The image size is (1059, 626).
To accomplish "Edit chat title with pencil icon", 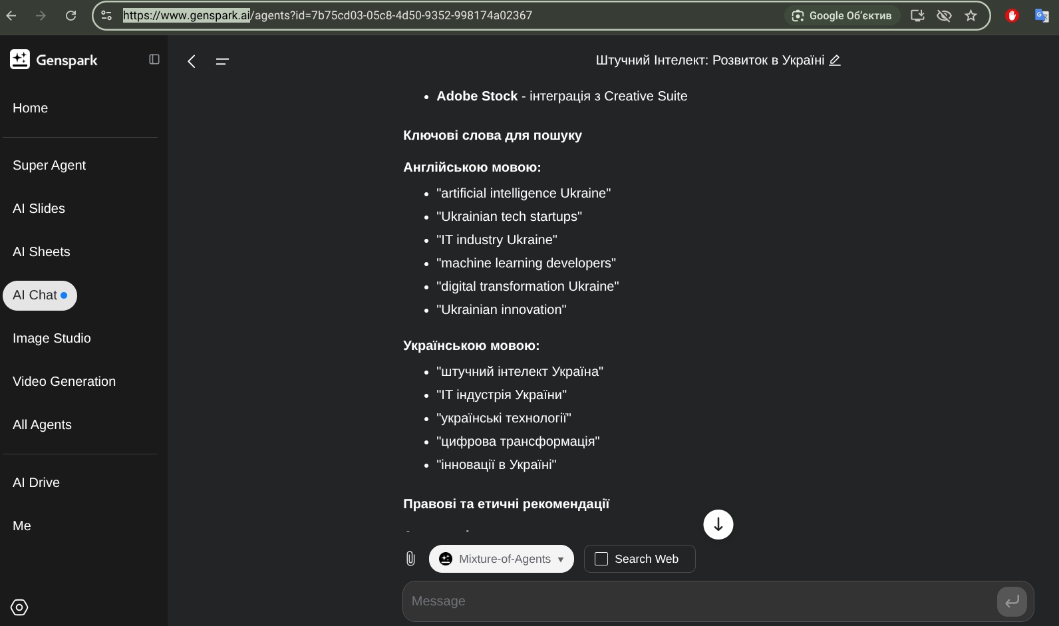I will coord(835,60).
